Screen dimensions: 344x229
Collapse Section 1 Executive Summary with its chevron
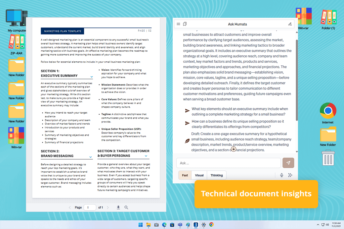[92, 77]
